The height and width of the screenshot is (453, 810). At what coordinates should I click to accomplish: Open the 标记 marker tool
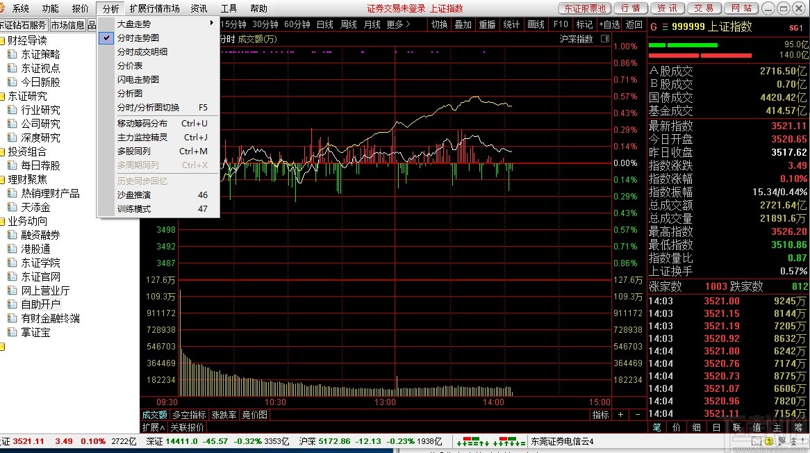586,23
